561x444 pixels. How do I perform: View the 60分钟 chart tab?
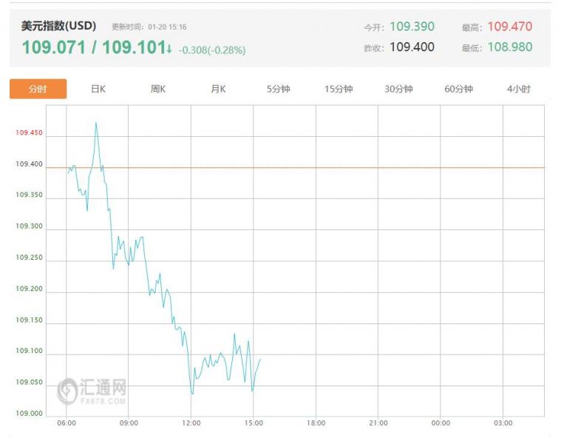458,89
